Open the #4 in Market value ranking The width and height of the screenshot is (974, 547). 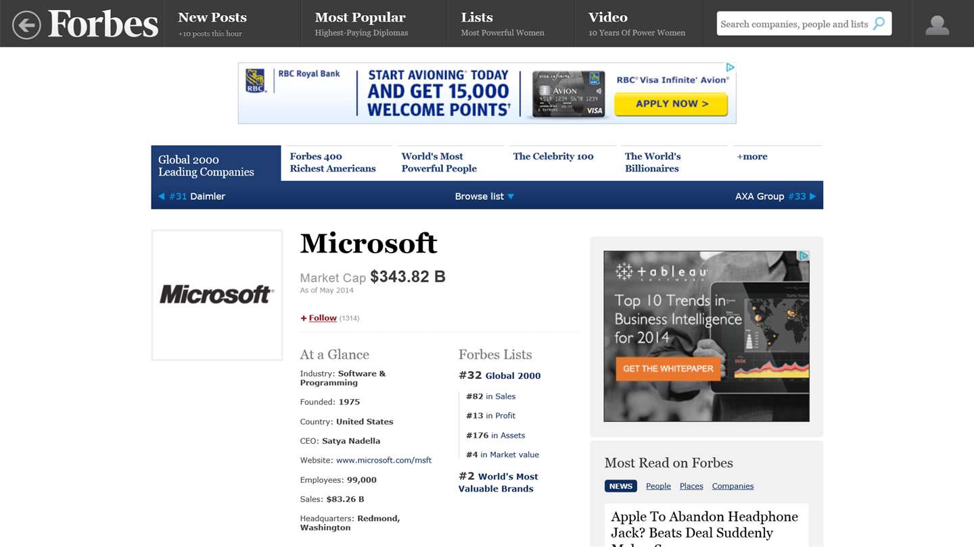(x=503, y=455)
